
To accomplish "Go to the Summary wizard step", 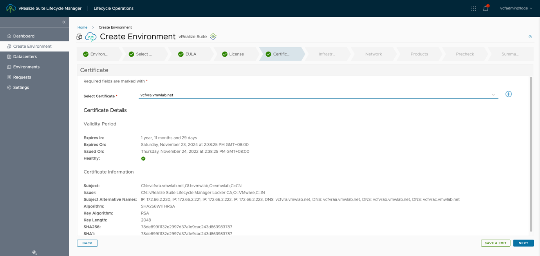I will pos(510,54).
